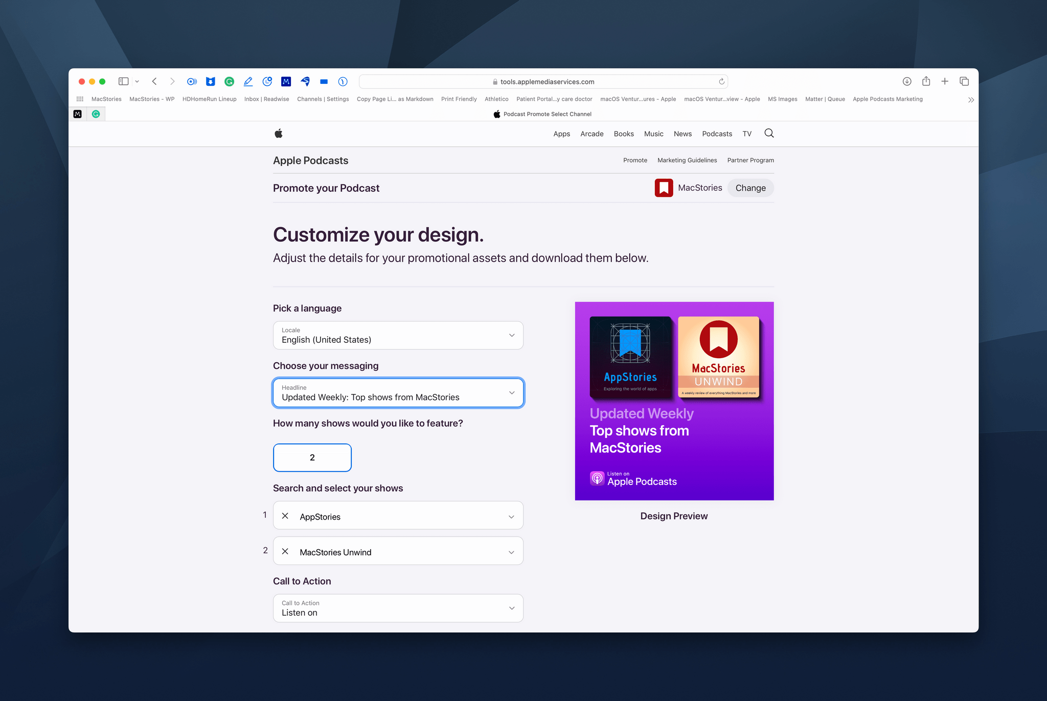1047x701 pixels.
Task: Click the Marketing Guidelines link
Action: [686, 160]
